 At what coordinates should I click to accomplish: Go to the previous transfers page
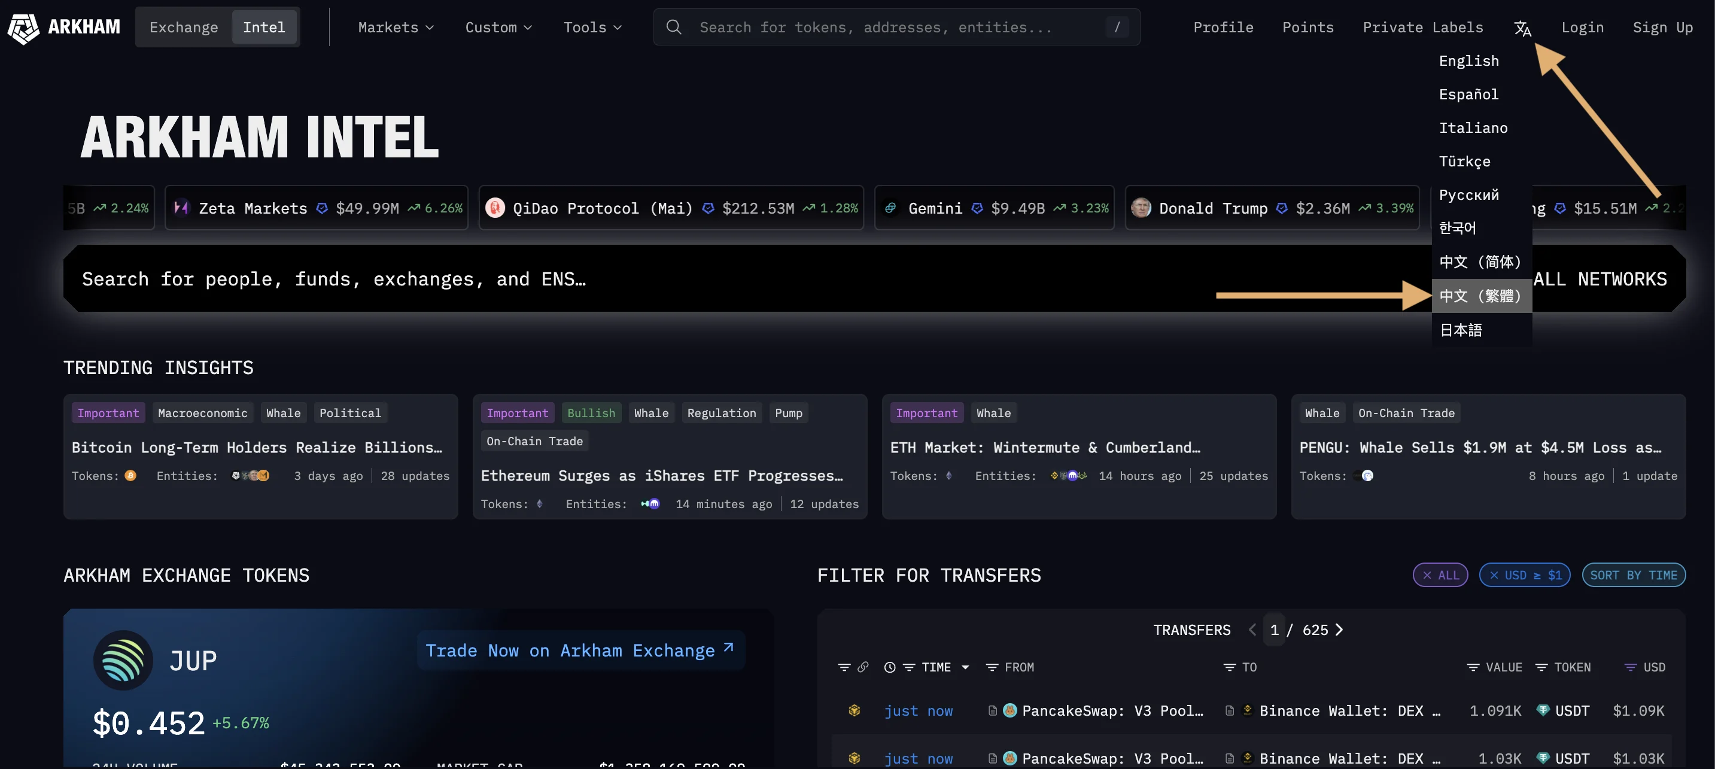(1252, 630)
